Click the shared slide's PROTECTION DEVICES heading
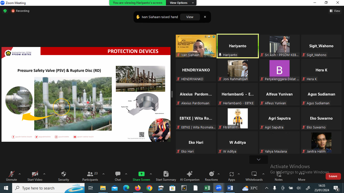 [x=133, y=51]
